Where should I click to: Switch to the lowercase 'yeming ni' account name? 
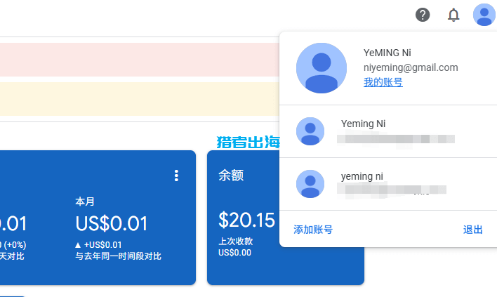363,176
